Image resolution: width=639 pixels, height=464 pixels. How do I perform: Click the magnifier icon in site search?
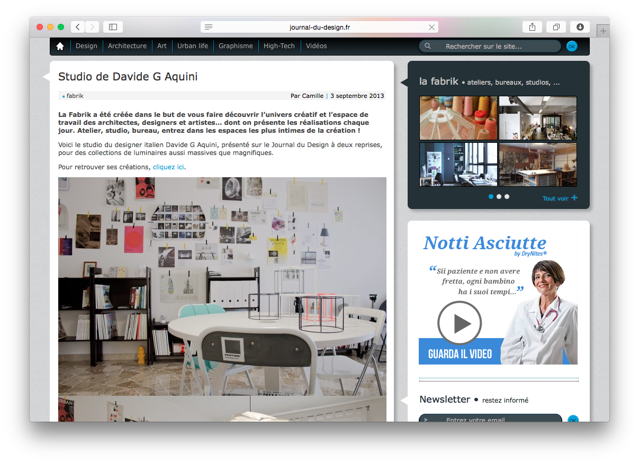428,46
